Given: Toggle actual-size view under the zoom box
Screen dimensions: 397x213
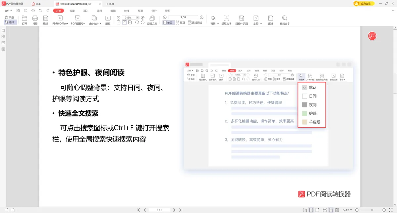Looking at the screenshot, I should point(119,22).
